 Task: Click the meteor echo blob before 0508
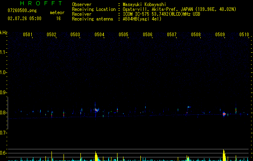point(189,107)
